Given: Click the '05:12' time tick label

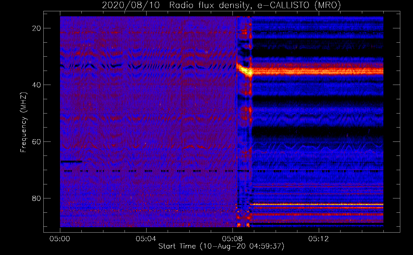Looking at the screenshot, I should [319, 239].
